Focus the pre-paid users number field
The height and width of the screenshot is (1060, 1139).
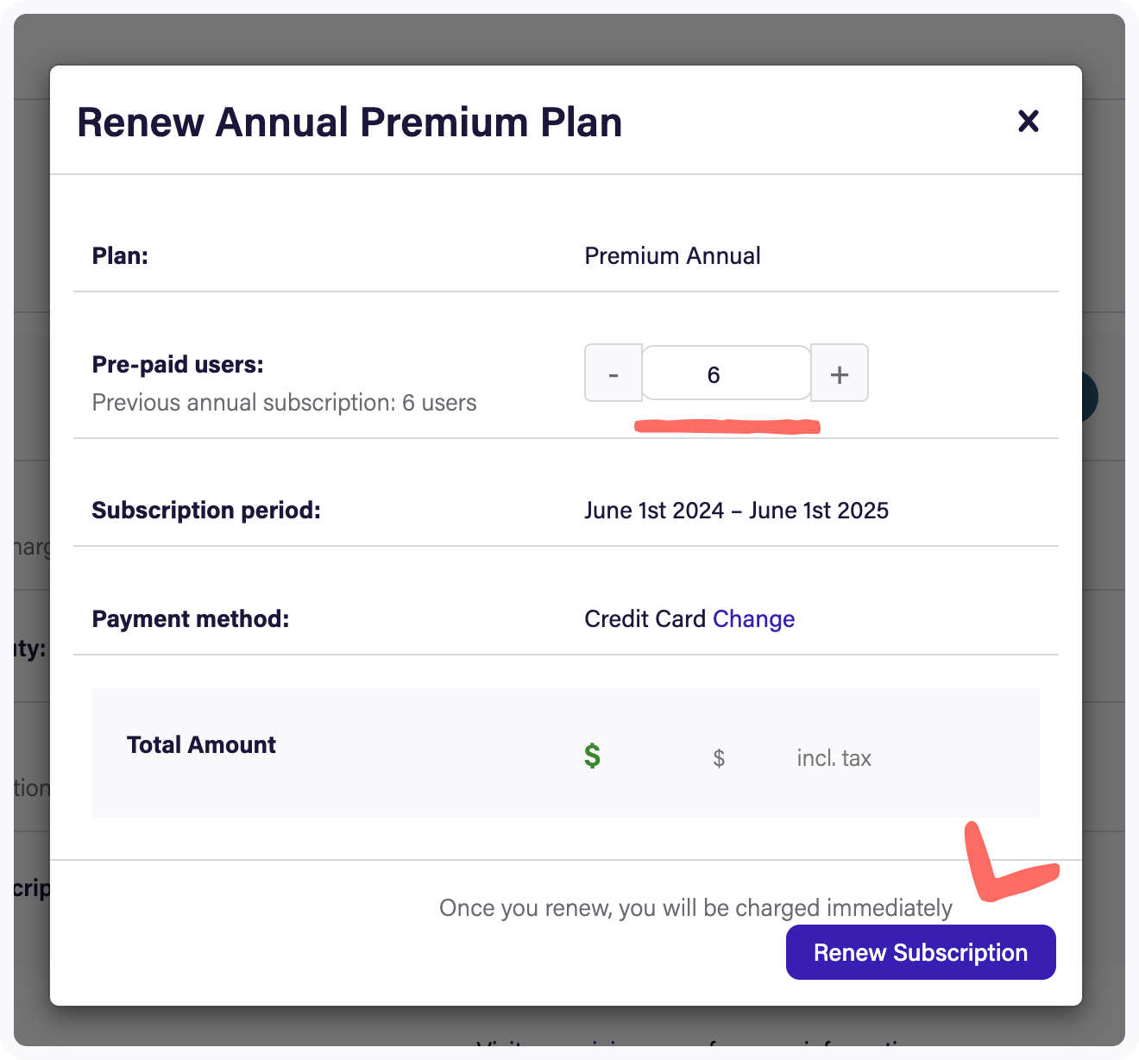click(727, 373)
